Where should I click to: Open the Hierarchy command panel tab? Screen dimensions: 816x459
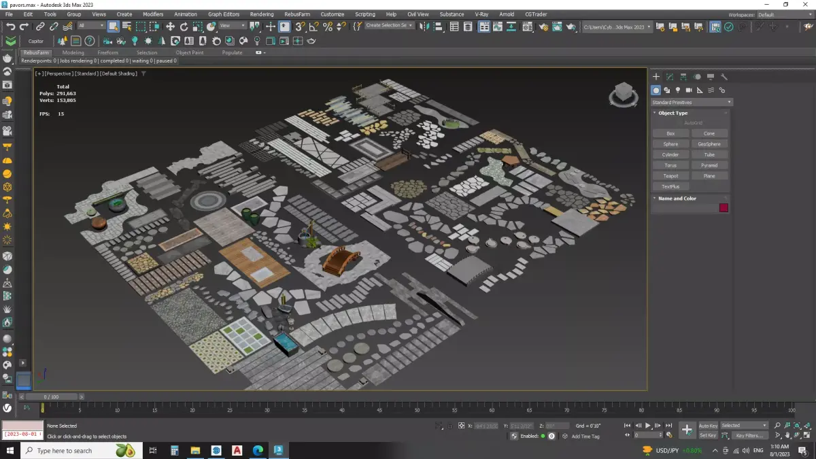tap(683, 77)
